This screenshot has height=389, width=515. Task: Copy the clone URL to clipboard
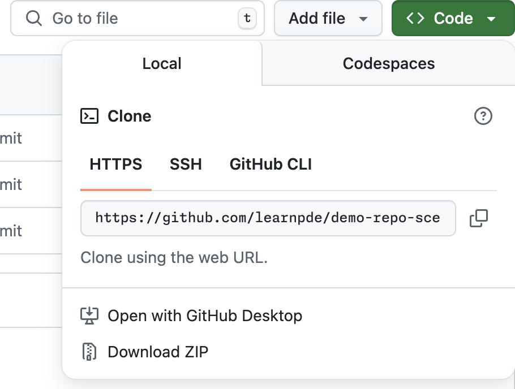479,218
